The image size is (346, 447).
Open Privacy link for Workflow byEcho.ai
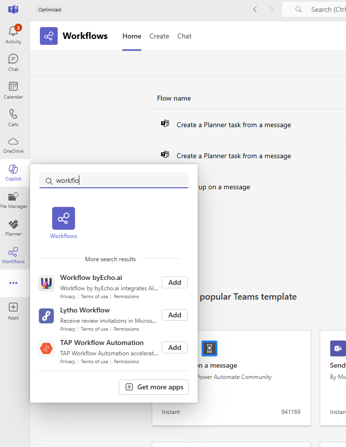pos(68,297)
